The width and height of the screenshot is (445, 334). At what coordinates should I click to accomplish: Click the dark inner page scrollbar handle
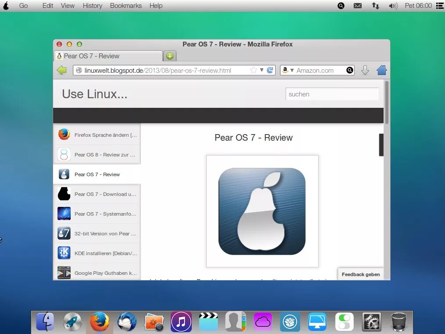pyautogui.click(x=381, y=145)
